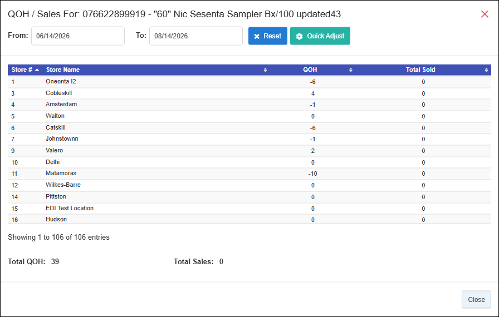Screen dimensions: 499x317
Task: Sort by the QOH column header
Action: [310, 70]
